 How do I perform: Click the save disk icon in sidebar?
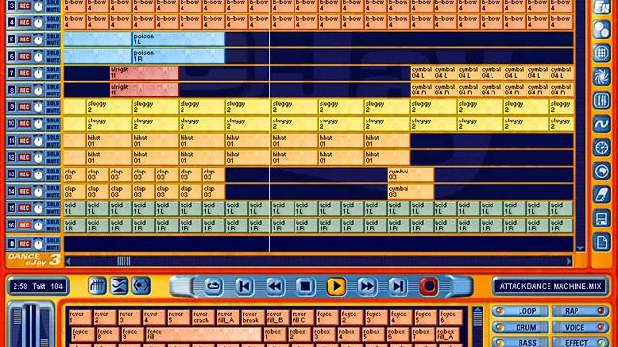pos(602,219)
